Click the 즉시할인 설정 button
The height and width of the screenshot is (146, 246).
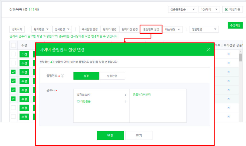pos(90,29)
